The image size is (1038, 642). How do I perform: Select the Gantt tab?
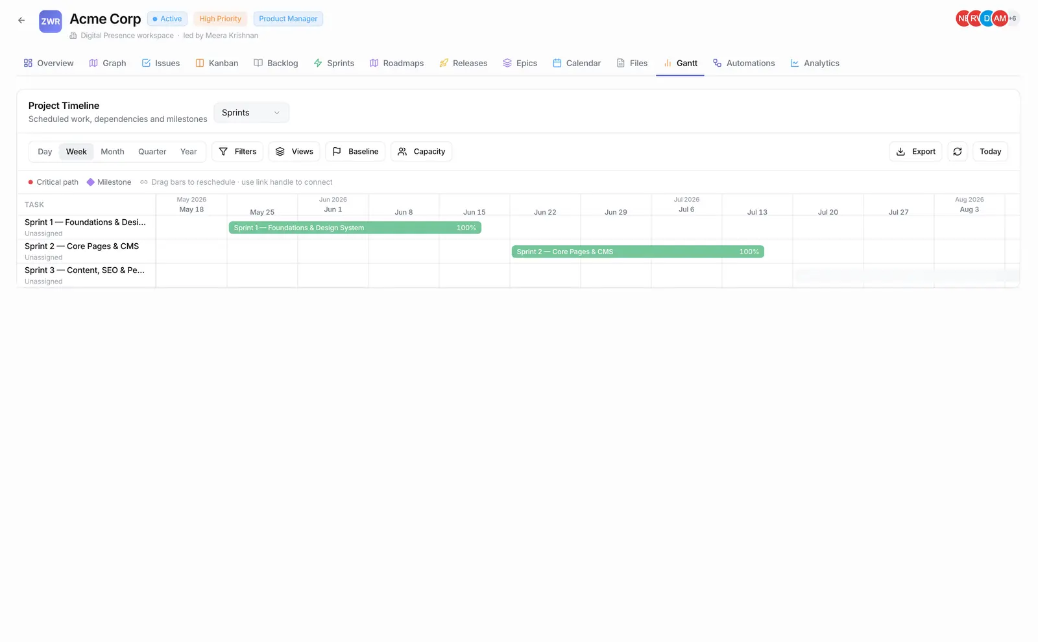click(x=680, y=63)
